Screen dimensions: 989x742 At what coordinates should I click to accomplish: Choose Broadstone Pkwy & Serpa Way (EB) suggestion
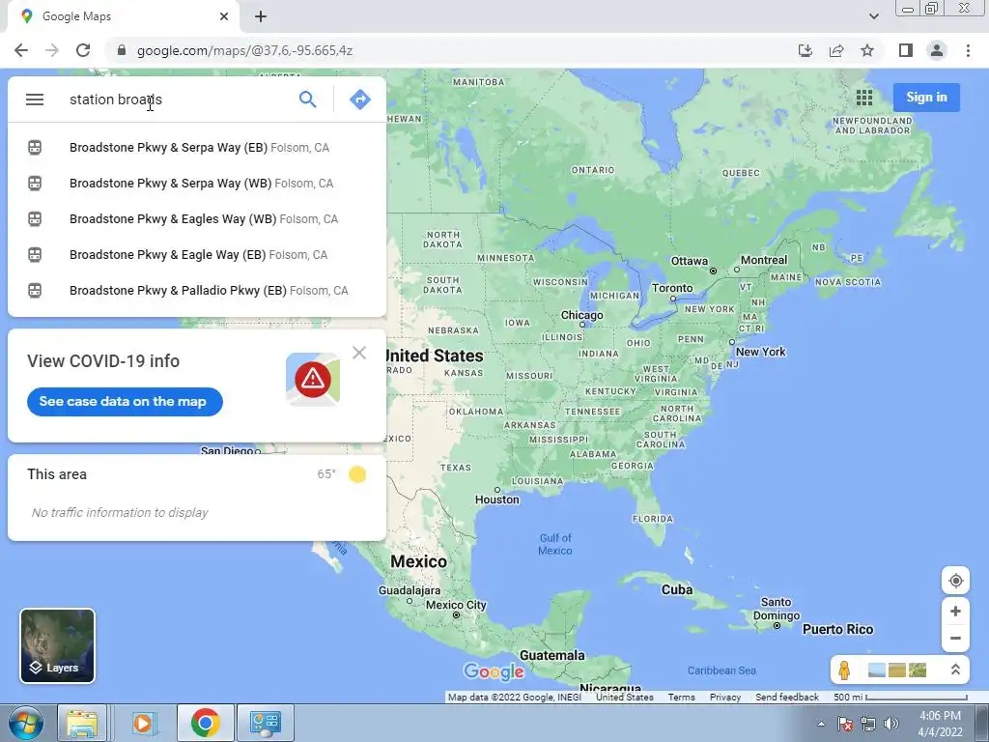[197, 148]
